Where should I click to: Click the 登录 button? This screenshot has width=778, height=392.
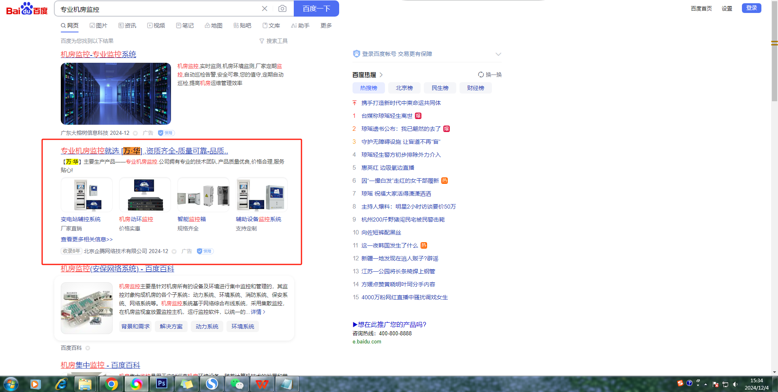752,8
